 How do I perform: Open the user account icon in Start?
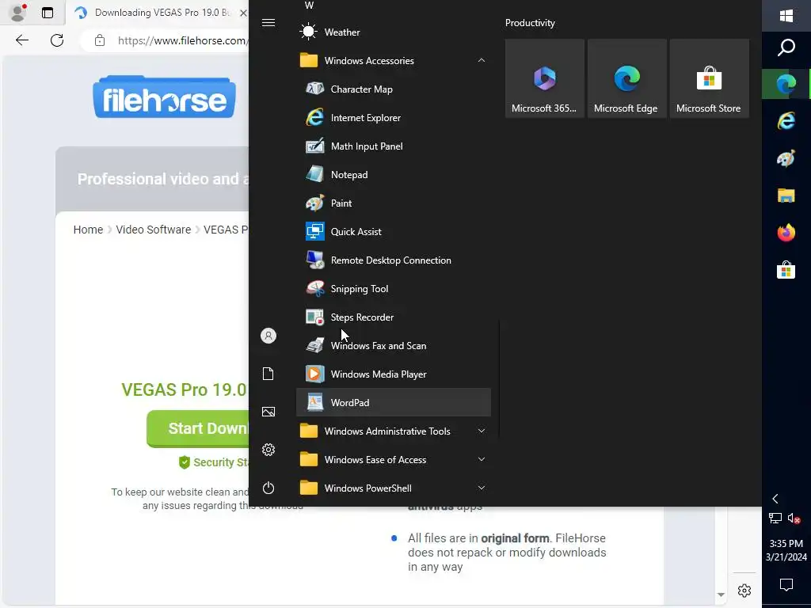[268, 336]
